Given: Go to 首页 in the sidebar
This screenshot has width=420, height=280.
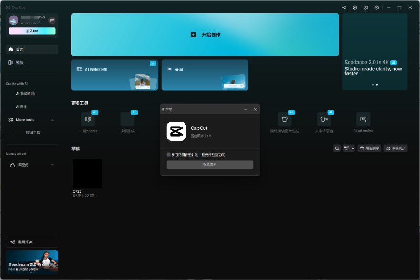Looking at the screenshot, I should [x=32, y=49].
